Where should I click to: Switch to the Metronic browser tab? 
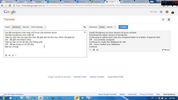68,2
